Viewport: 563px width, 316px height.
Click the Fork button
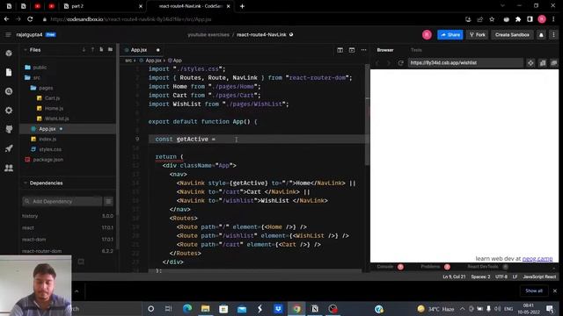(477, 35)
